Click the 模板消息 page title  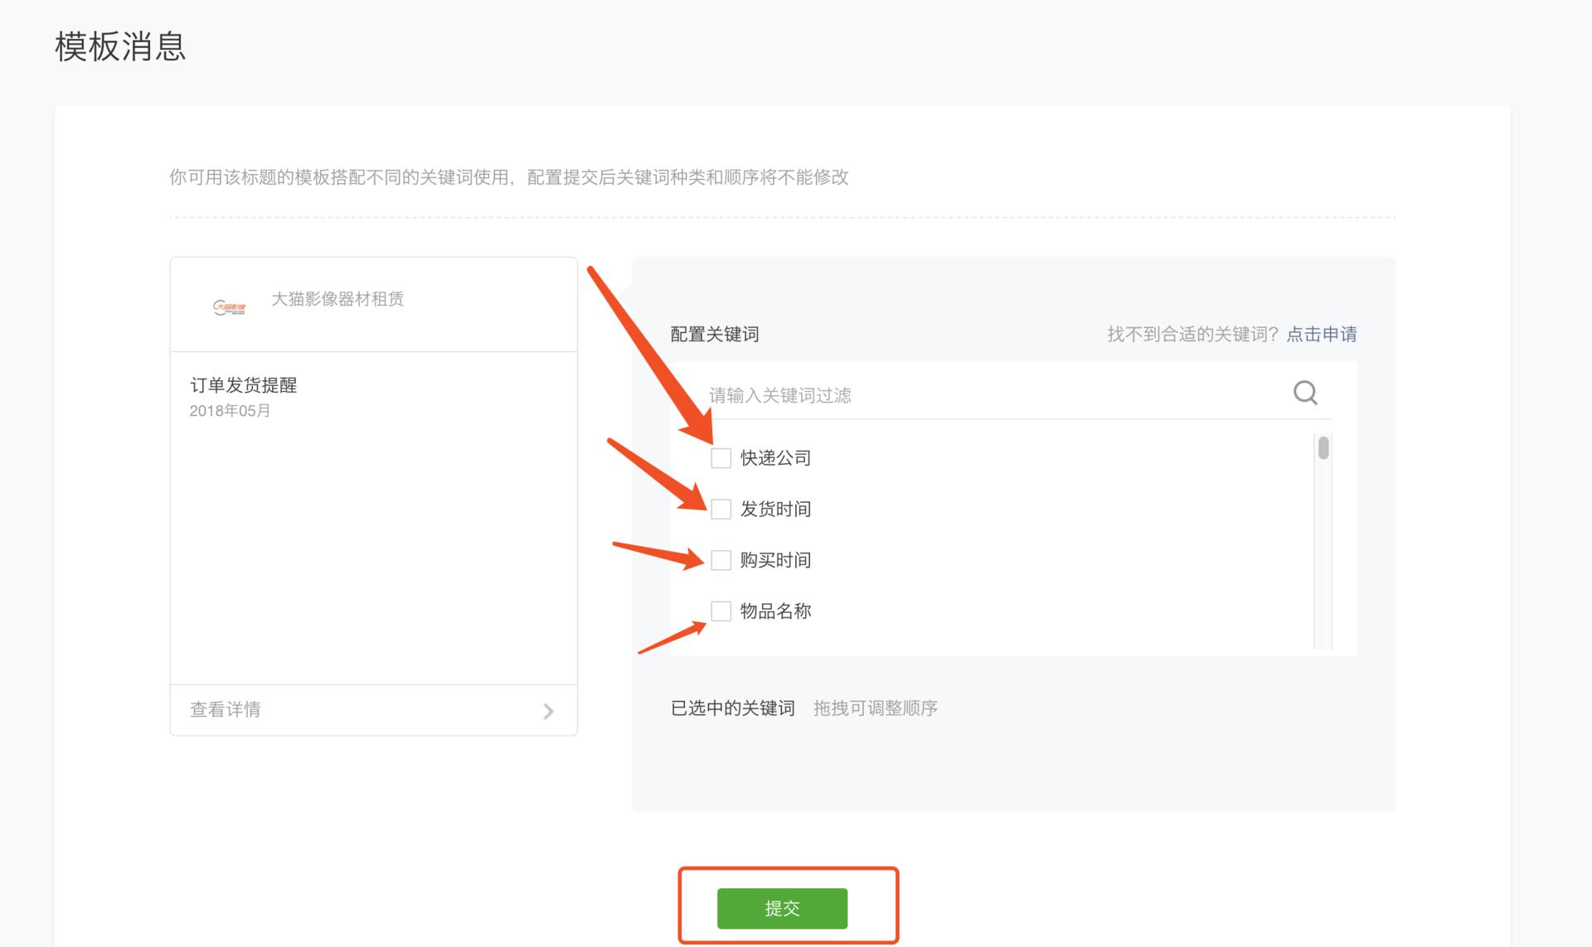(x=119, y=47)
